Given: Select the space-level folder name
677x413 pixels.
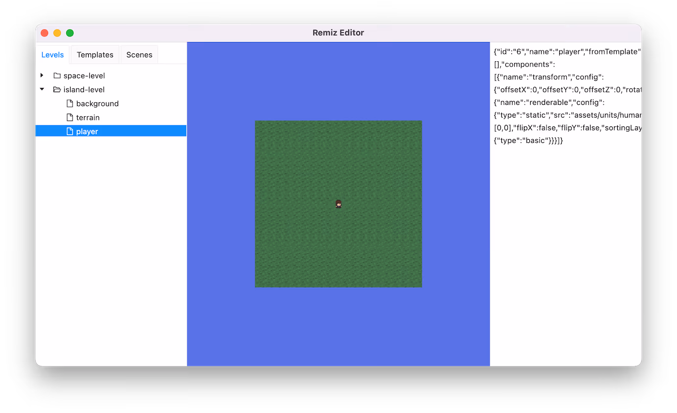Looking at the screenshot, I should [x=84, y=75].
